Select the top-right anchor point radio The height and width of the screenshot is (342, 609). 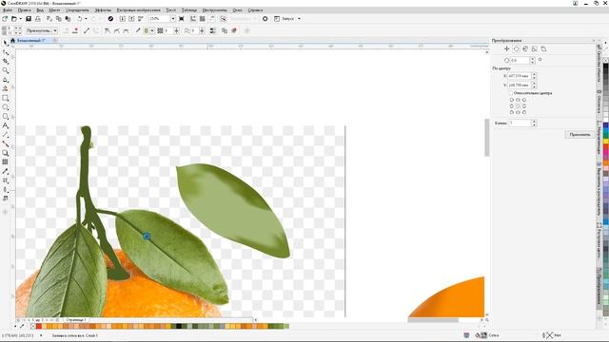coord(524,100)
